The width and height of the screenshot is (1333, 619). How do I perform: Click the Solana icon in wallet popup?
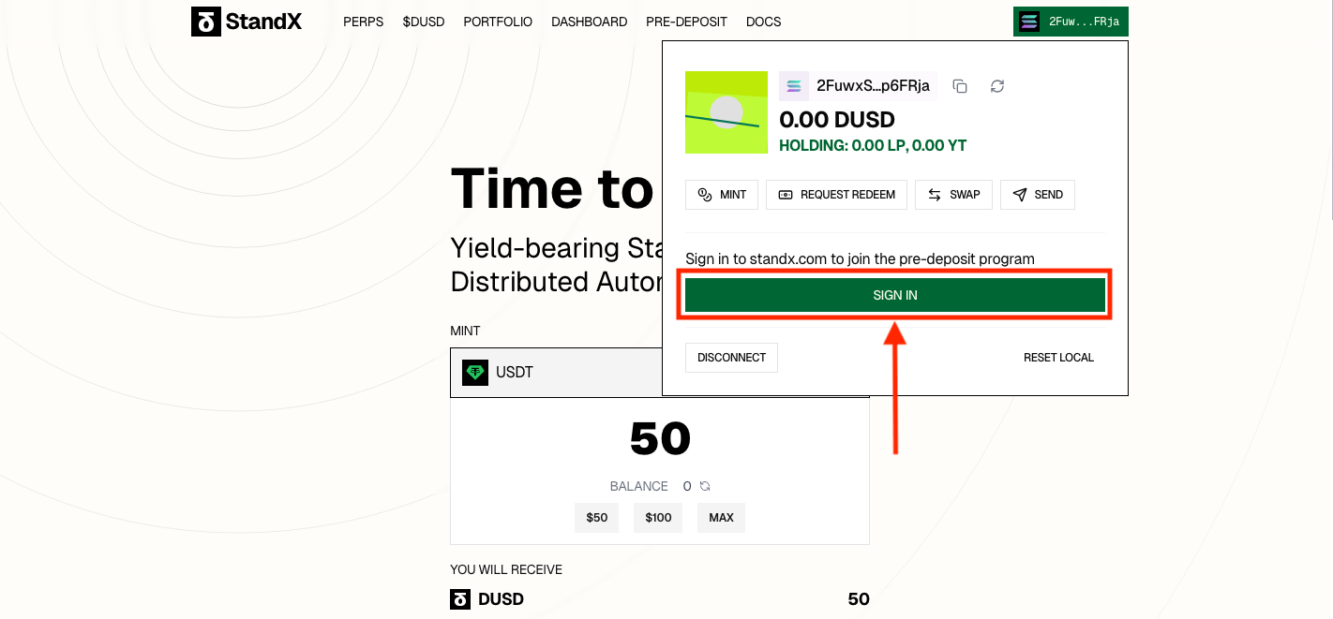pos(794,86)
